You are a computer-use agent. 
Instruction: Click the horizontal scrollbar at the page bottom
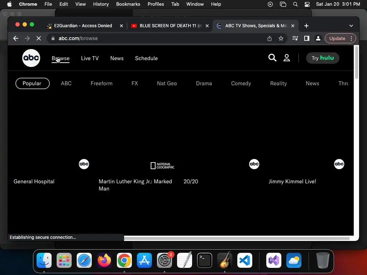pyautogui.click(x=237, y=238)
